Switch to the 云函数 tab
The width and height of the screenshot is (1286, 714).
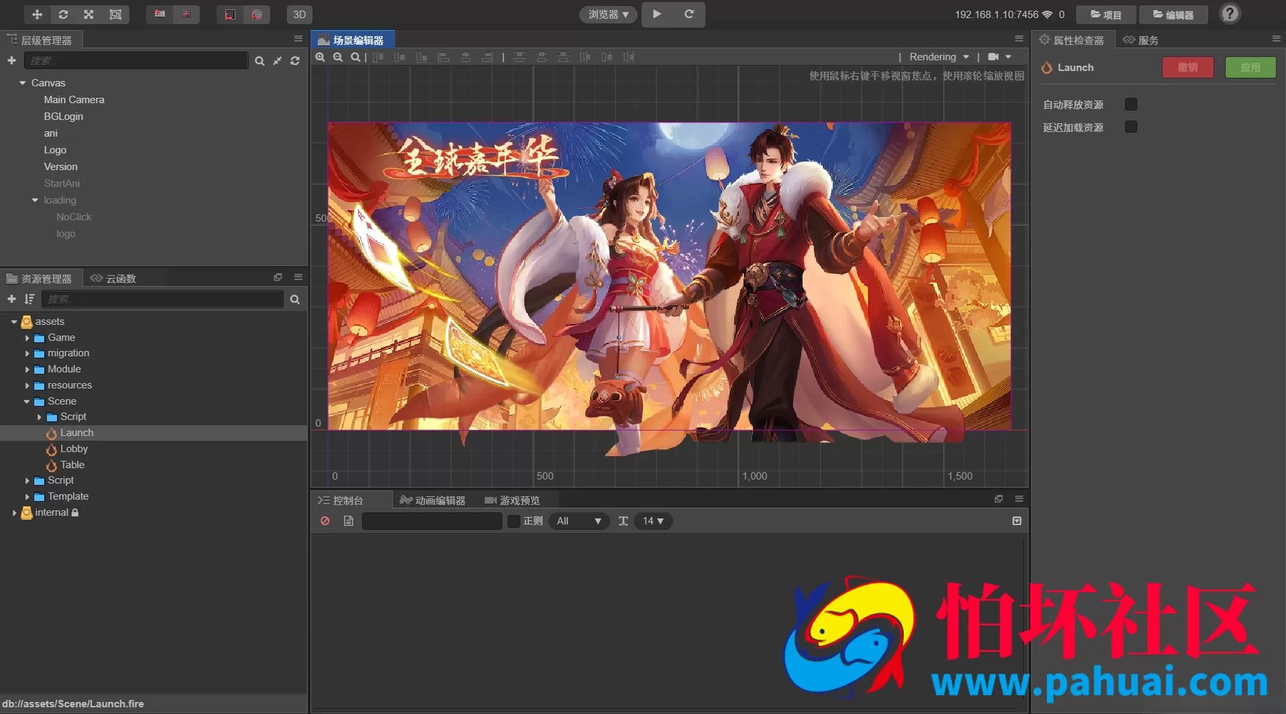[113, 278]
